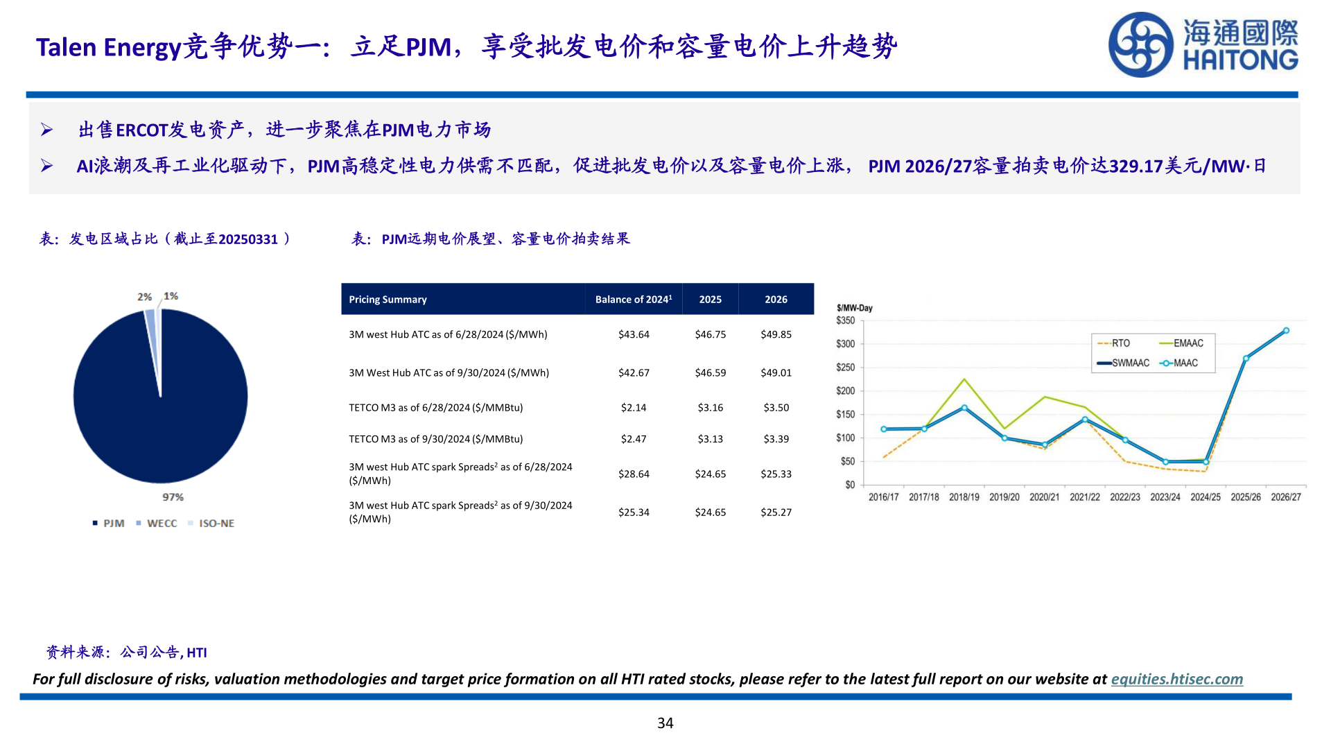Click the SWMAAC line symbol in the legend
Viewport: 1331px width, 749px height.
click(x=1103, y=363)
